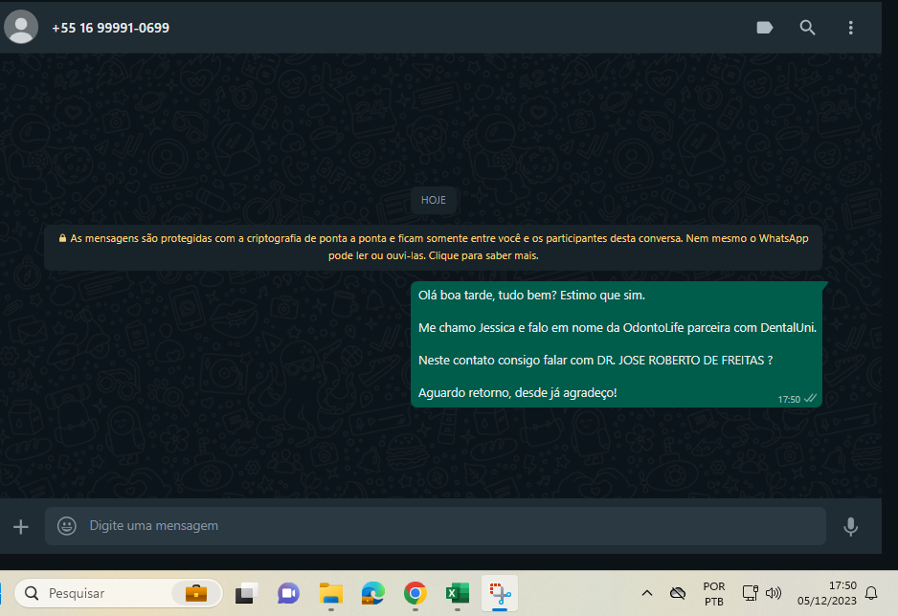Image resolution: width=898 pixels, height=616 pixels.
Task: Open the clock and date 05/12/2023
Action: pos(827,593)
